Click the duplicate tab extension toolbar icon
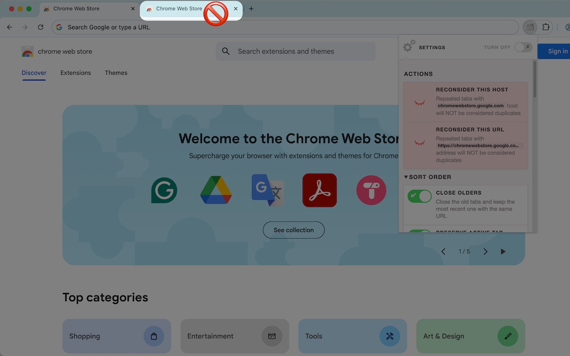This screenshot has width=570, height=356. click(530, 27)
